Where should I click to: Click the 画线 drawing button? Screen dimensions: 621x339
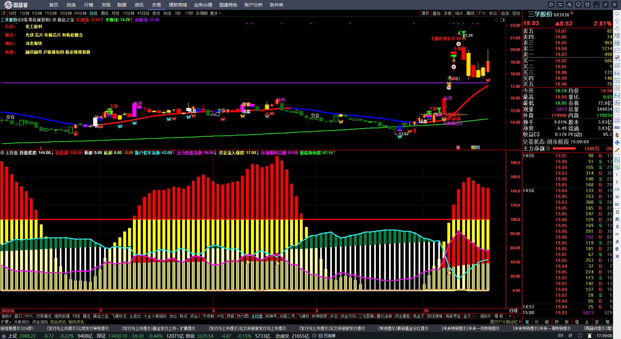[x=471, y=13]
